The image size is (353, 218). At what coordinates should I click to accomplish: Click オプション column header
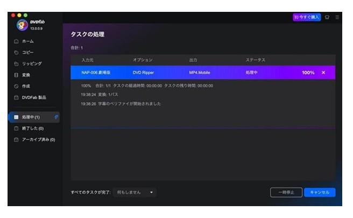coord(143,60)
